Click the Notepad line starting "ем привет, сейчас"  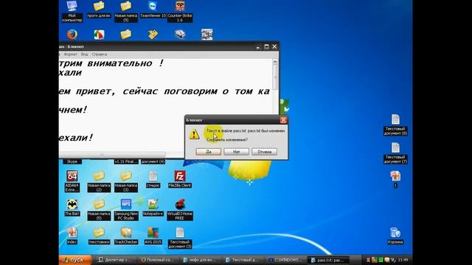tap(164, 91)
